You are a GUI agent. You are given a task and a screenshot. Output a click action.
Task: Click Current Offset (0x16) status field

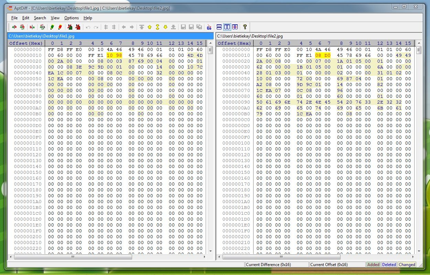click(337, 265)
